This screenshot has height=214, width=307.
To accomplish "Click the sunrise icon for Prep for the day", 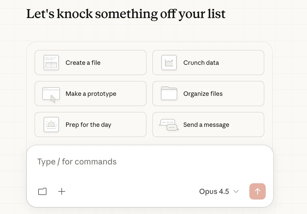I will coord(51,125).
